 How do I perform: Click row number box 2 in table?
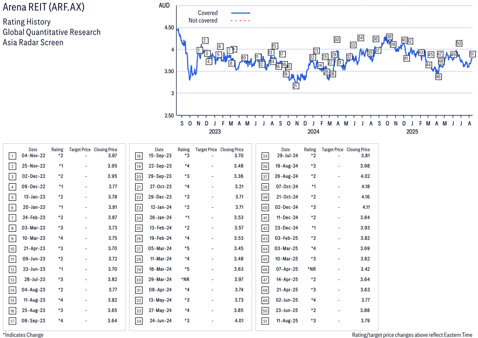click(x=12, y=167)
